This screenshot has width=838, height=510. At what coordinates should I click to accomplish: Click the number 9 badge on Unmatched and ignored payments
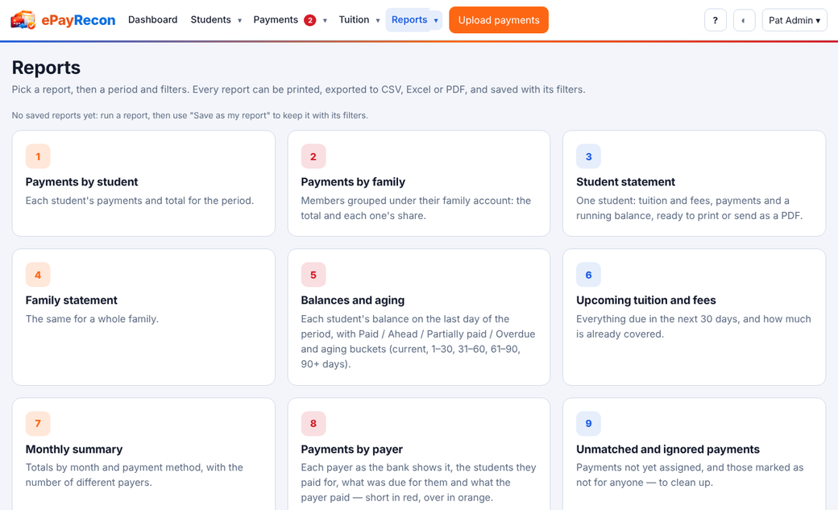(x=588, y=424)
